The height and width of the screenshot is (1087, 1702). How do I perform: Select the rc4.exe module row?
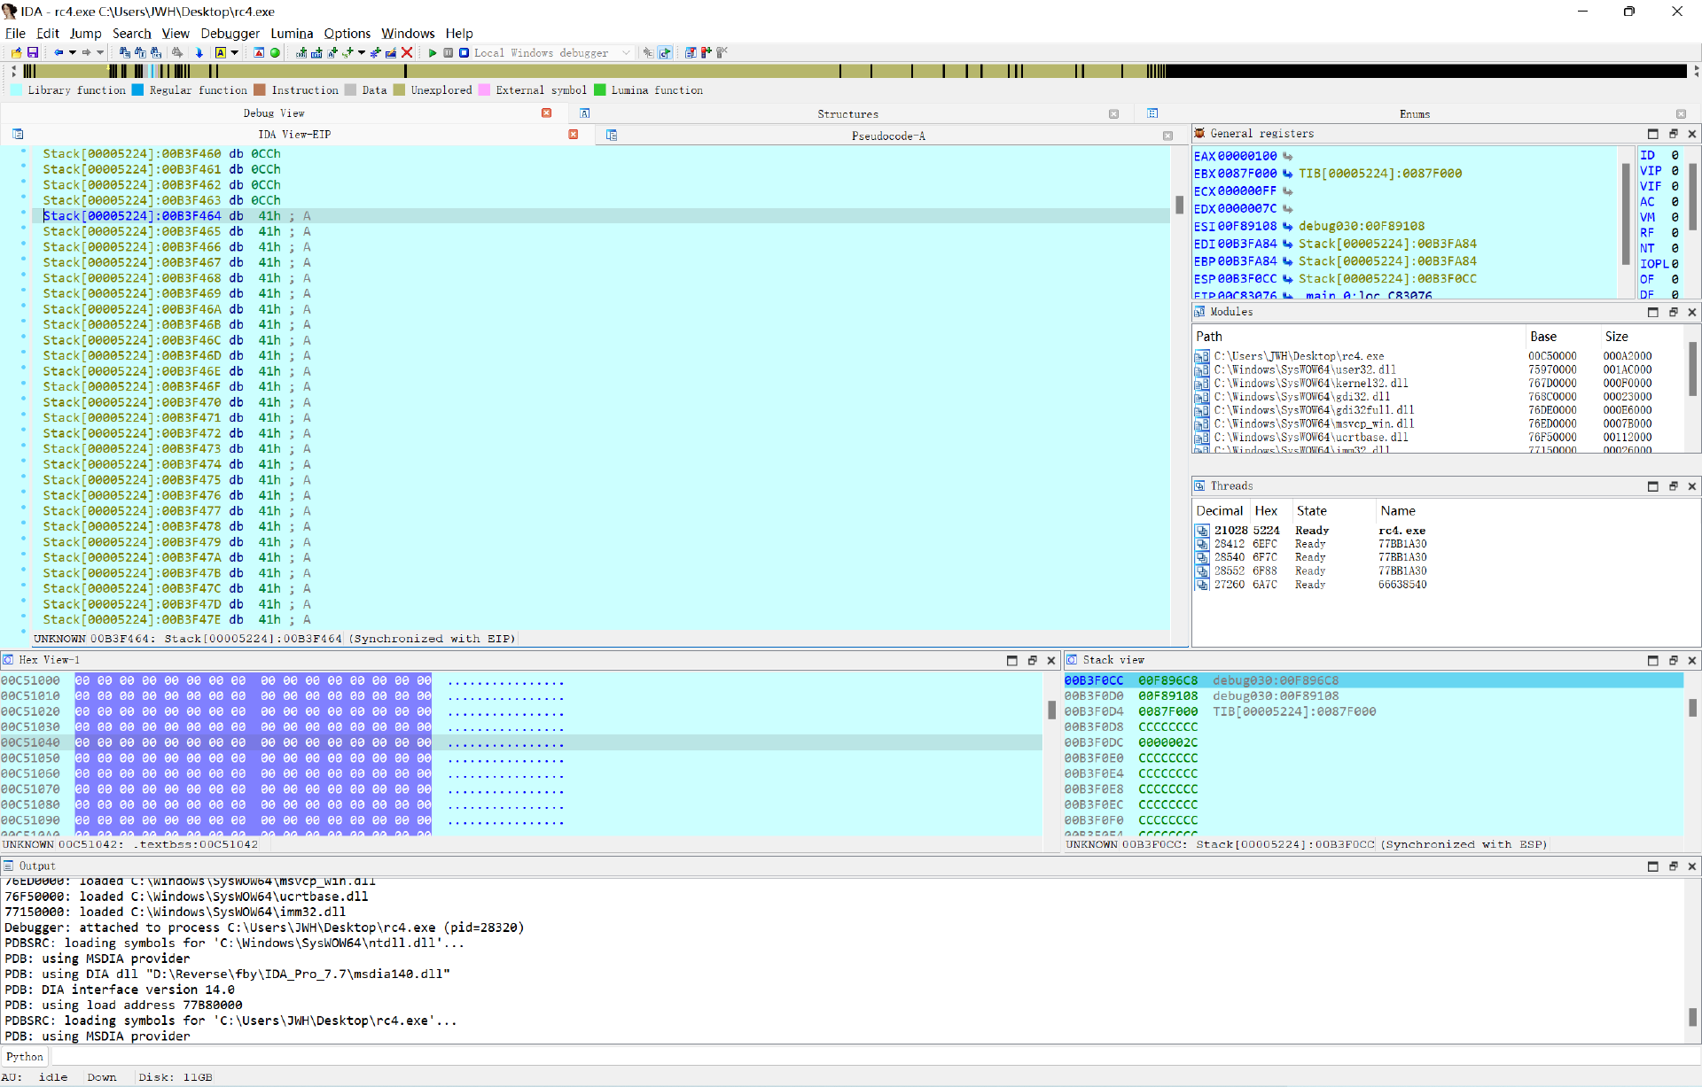point(1440,357)
